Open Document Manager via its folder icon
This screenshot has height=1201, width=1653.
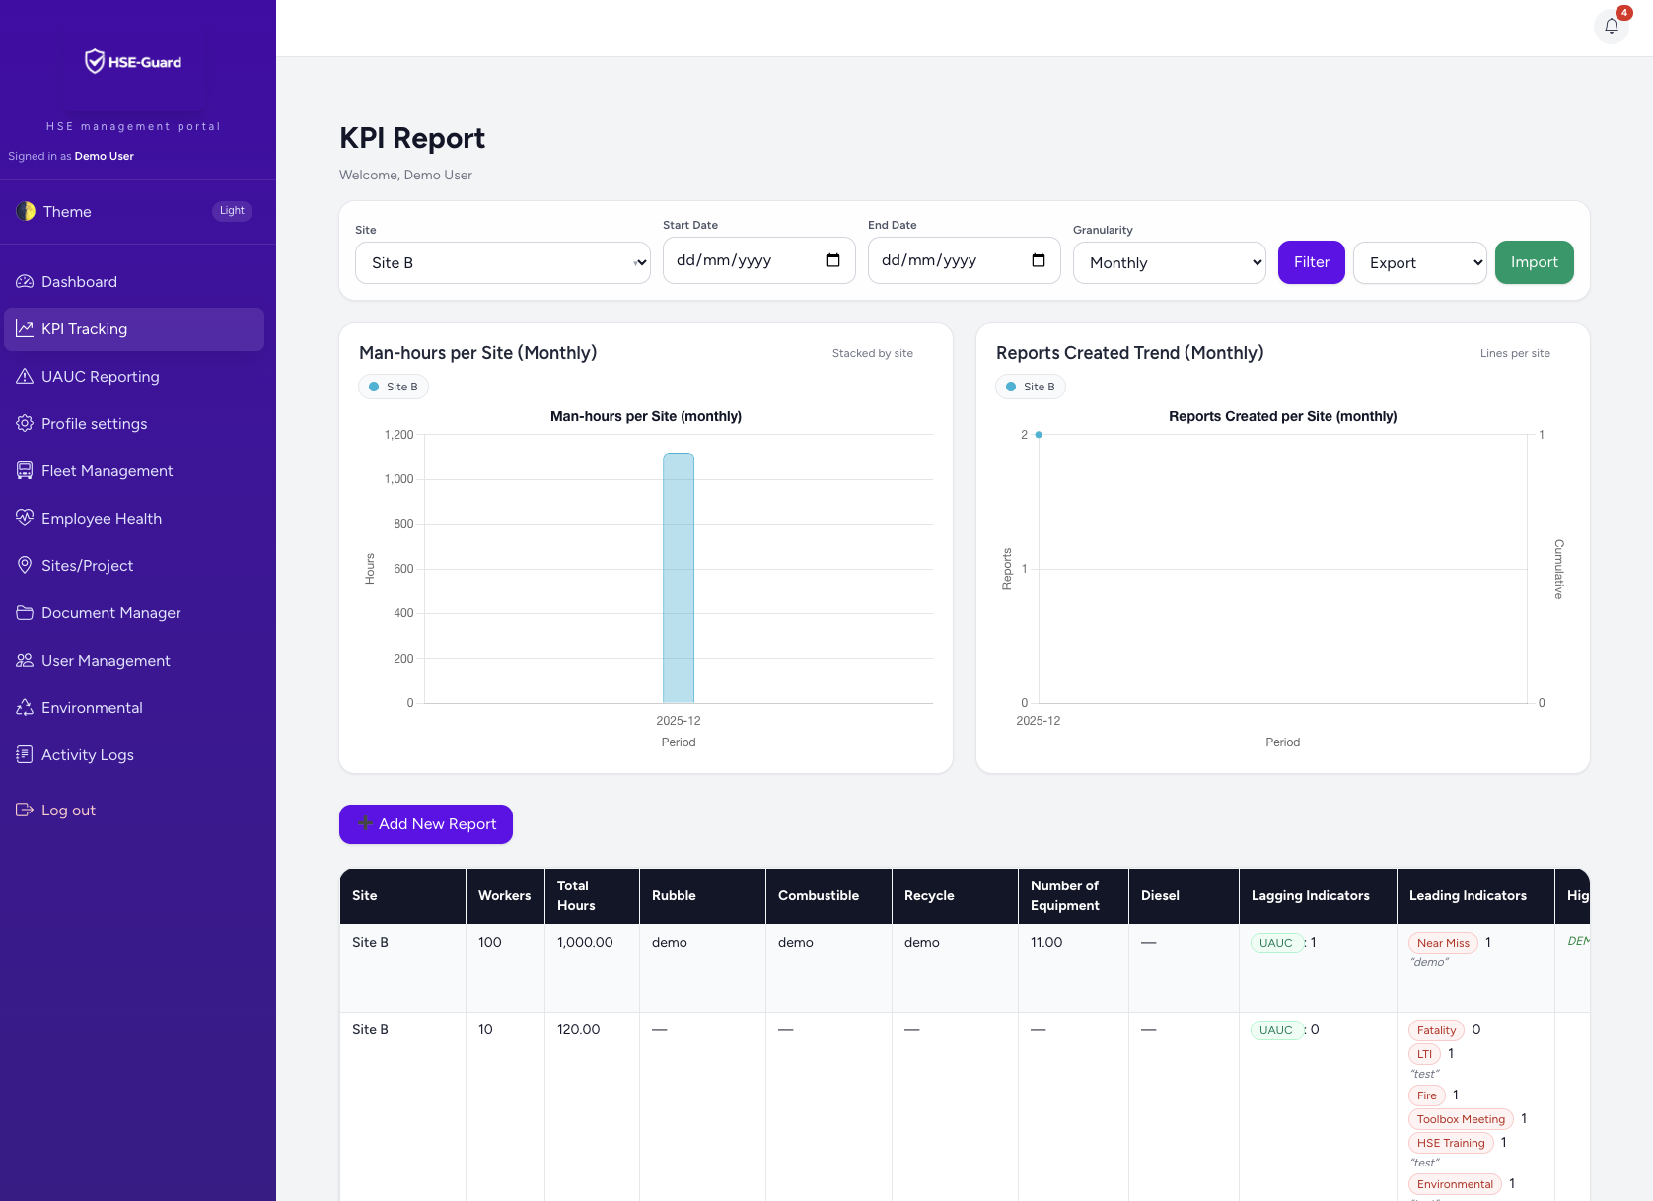(25, 612)
